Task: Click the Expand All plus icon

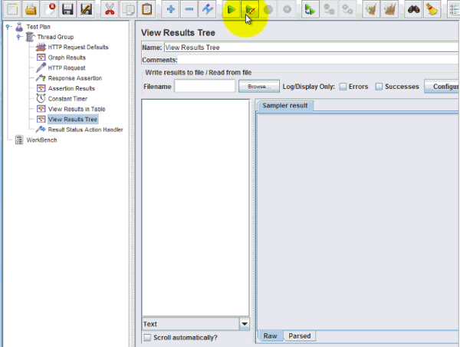Action: [x=170, y=10]
